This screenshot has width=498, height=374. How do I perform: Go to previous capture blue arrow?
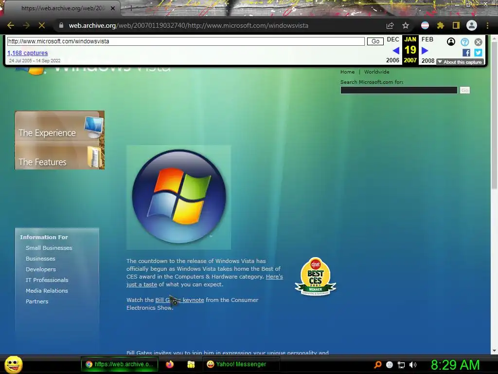tap(396, 51)
